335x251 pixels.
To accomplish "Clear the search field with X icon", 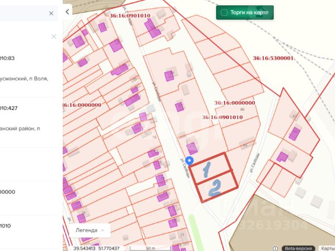I will [51, 14].
